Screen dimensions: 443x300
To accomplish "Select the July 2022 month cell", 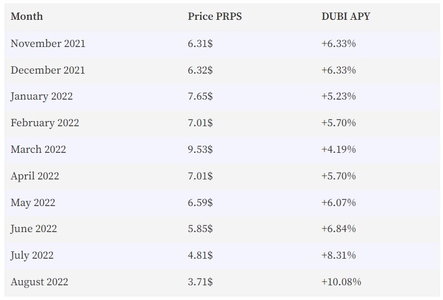I will pos(32,255).
